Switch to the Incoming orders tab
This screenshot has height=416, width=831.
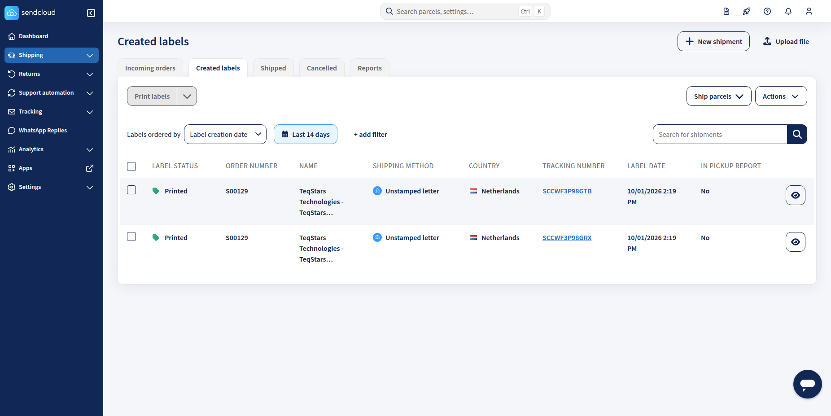pos(150,68)
